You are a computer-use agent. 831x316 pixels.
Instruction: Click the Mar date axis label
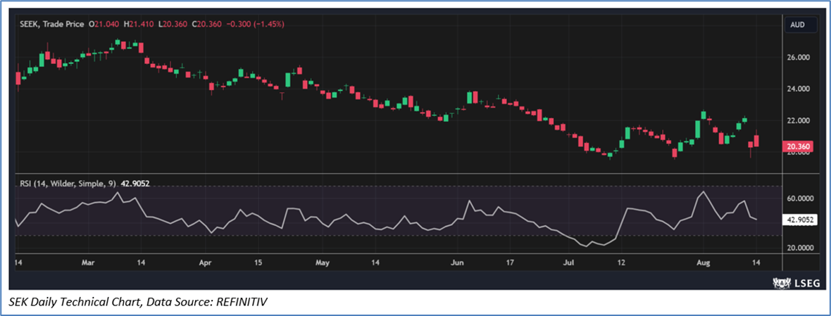pyautogui.click(x=88, y=262)
